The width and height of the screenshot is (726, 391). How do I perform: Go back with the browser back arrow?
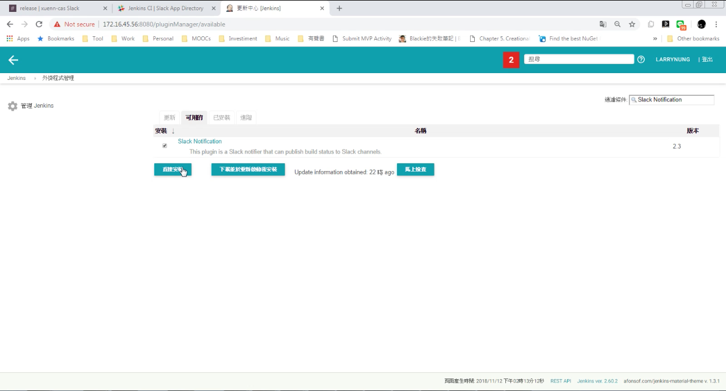10,24
